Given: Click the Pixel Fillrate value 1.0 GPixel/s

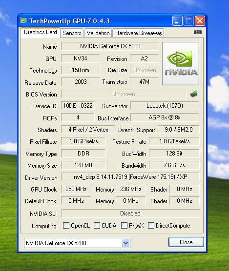Looking at the screenshot, I should [x=83, y=141].
